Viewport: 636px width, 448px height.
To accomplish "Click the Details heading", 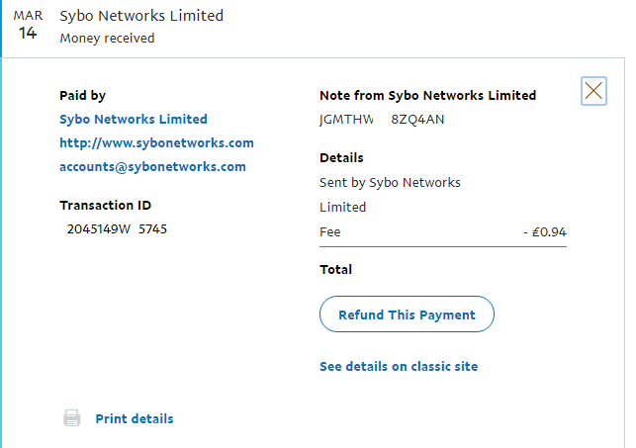I will click(341, 157).
